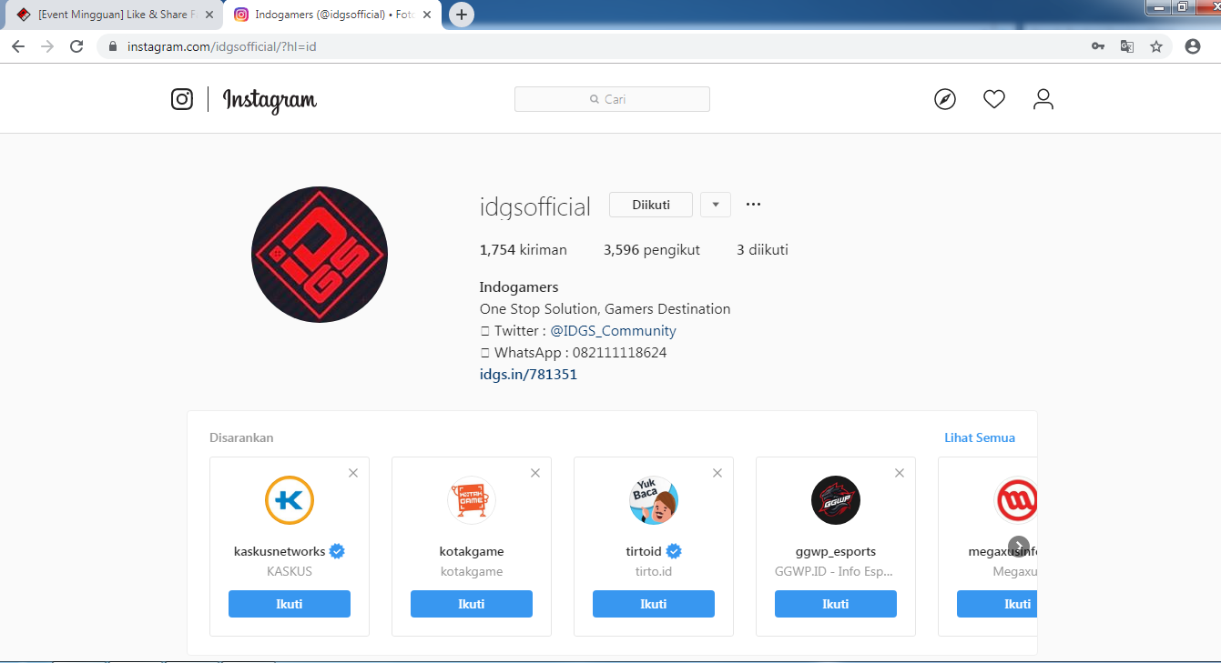The width and height of the screenshot is (1221, 663).
Task: Click the Disarankan heading
Action: 241,437
